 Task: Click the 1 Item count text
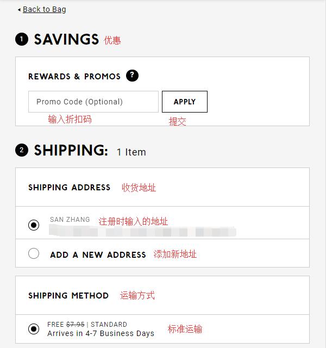tap(131, 152)
